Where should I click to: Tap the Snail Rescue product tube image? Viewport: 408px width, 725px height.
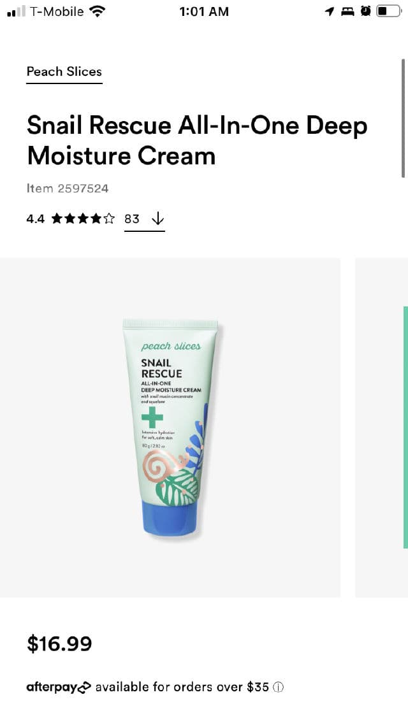pos(171,427)
